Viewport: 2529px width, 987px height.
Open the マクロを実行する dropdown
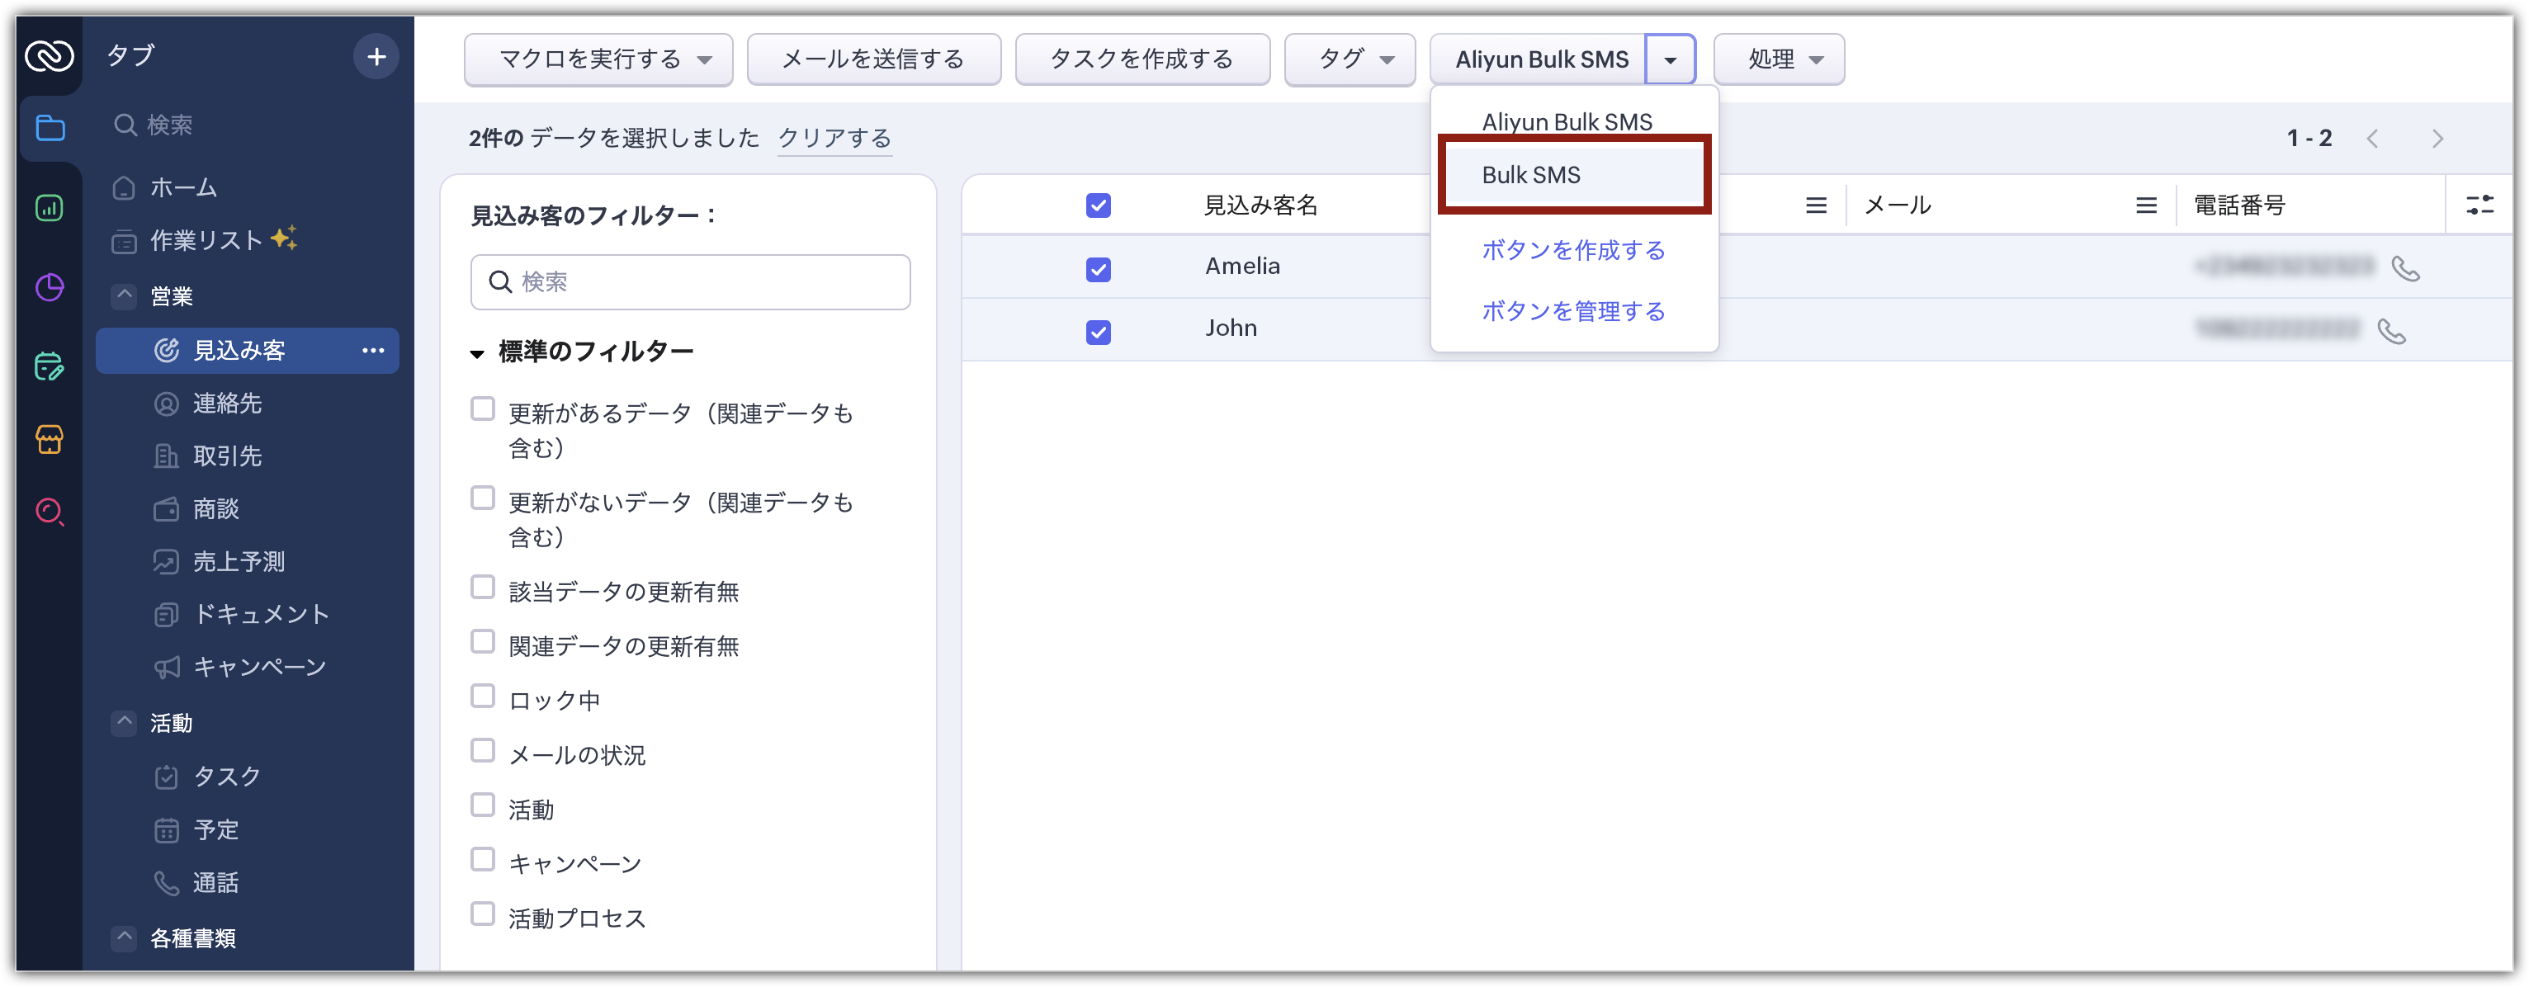click(x=598, y=59)
